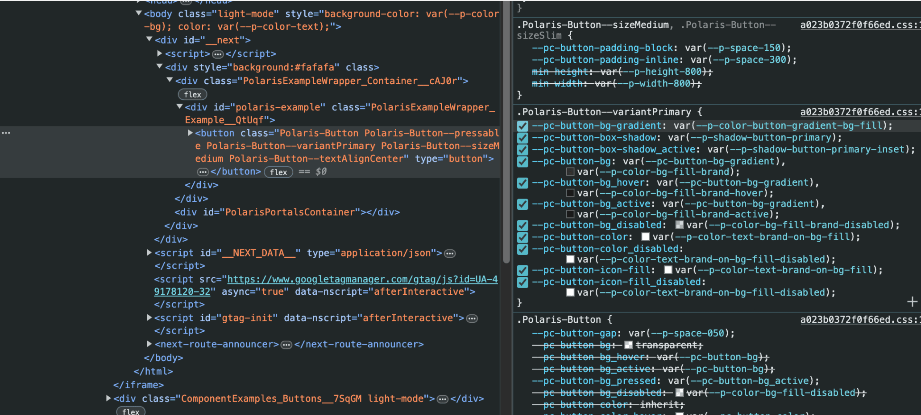The width and height of the screenshot is (921, 415).
Task: Open color swatch for --p-color-bg-fill-brand-hover
Action: (570, 193)
